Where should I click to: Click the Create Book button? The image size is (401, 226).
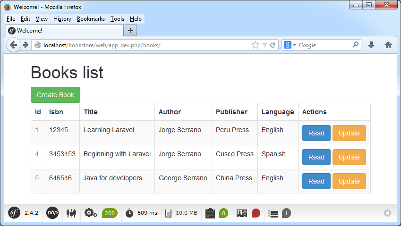[x=55, y=95]
